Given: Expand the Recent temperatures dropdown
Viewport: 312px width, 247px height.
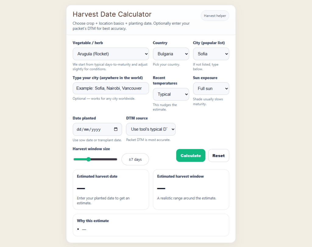Looking at the screenshot, I should [171, 94].
